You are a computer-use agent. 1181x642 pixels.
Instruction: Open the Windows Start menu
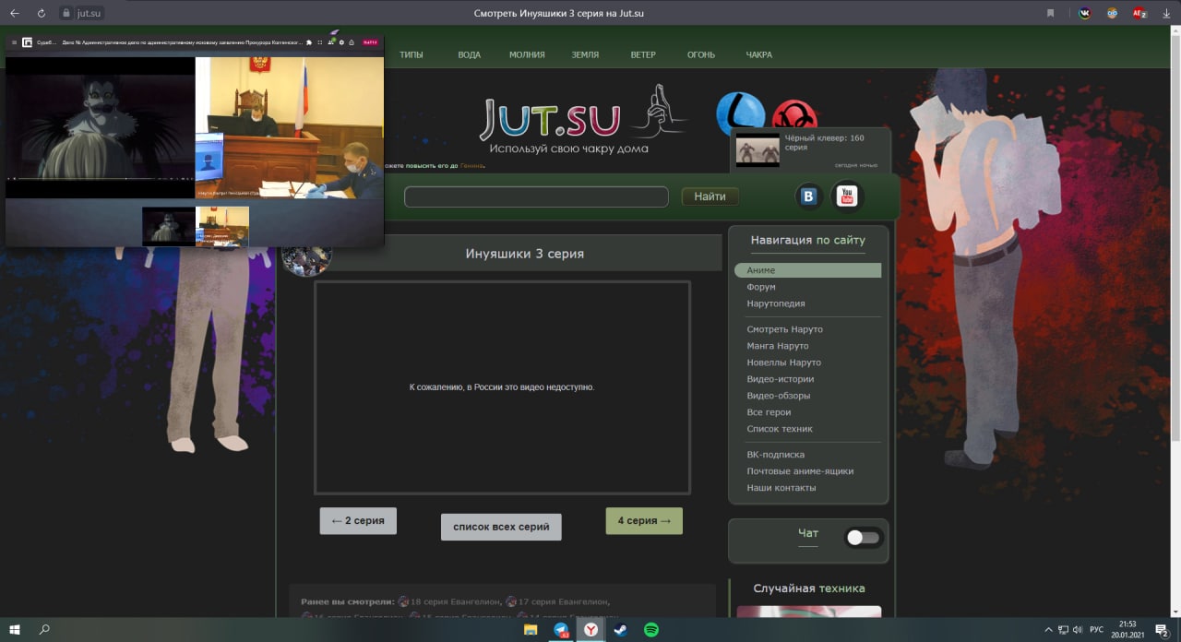point(15,629)
